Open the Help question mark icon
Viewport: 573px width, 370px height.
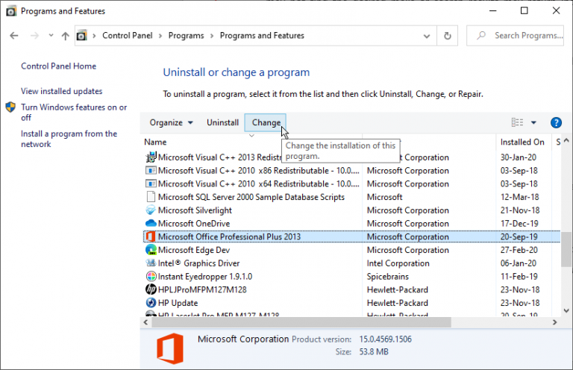(x=556, y=123)
